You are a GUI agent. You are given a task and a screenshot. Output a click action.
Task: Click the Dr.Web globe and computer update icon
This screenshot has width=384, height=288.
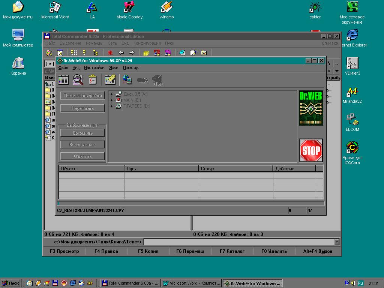pos(127,79)
